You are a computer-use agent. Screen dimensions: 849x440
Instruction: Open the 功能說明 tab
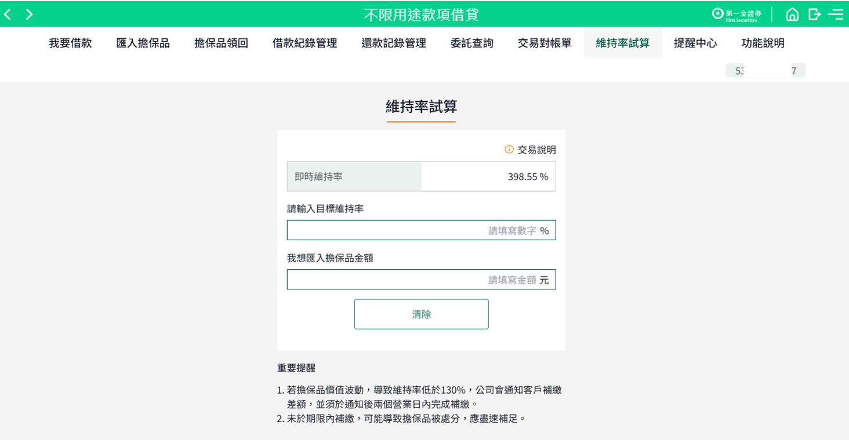pyautogui.click(x=763, y=43)
